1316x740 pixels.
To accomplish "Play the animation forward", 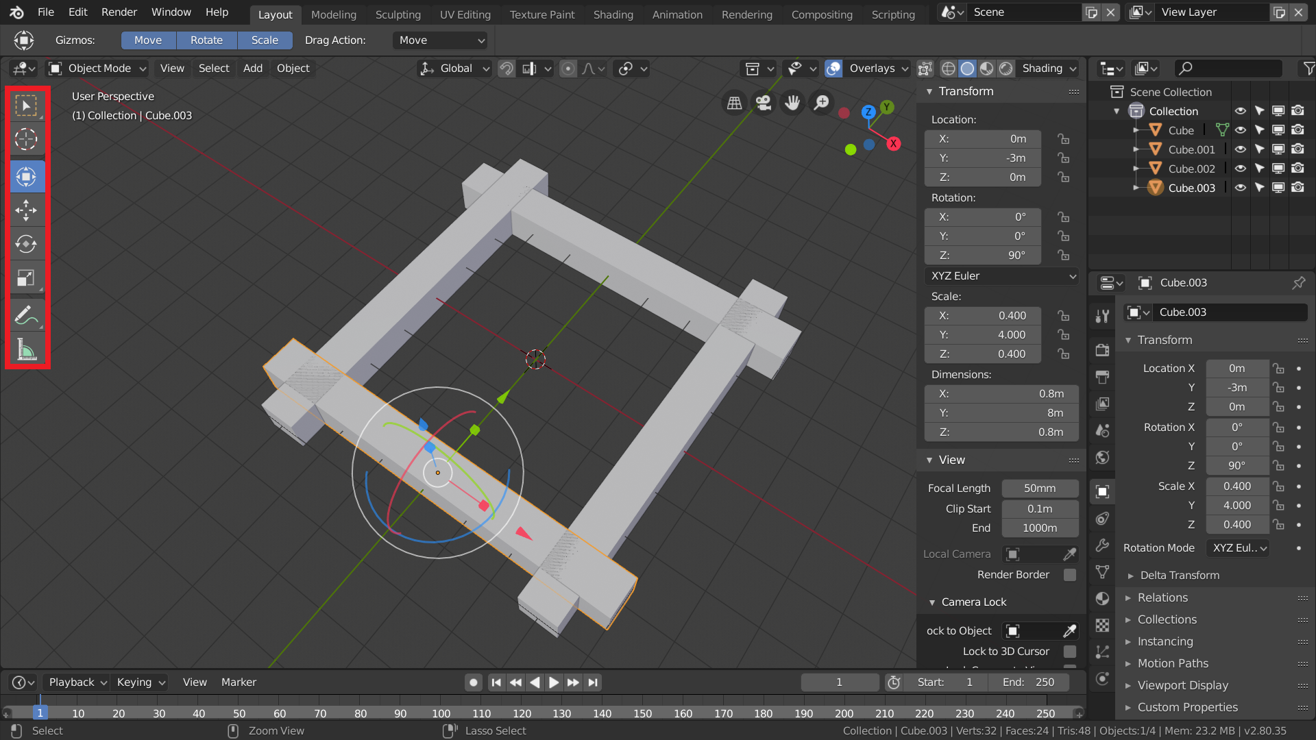I will 554,682.
